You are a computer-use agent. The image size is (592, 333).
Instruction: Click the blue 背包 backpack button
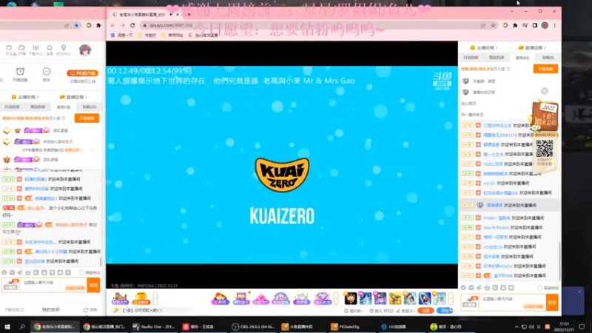pyautogui.click(x=445, y=311)
